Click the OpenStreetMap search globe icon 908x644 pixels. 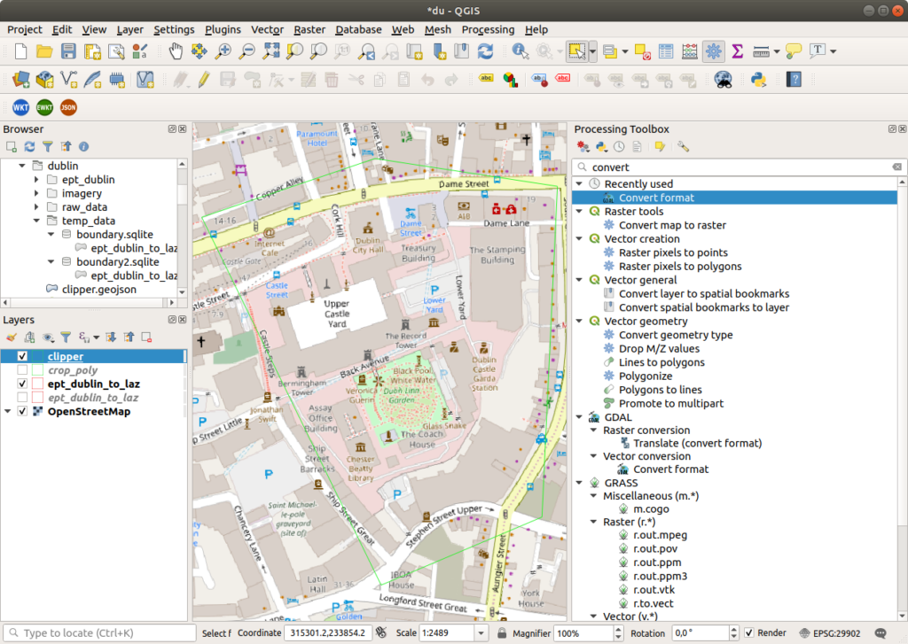(x=724, y=79)
